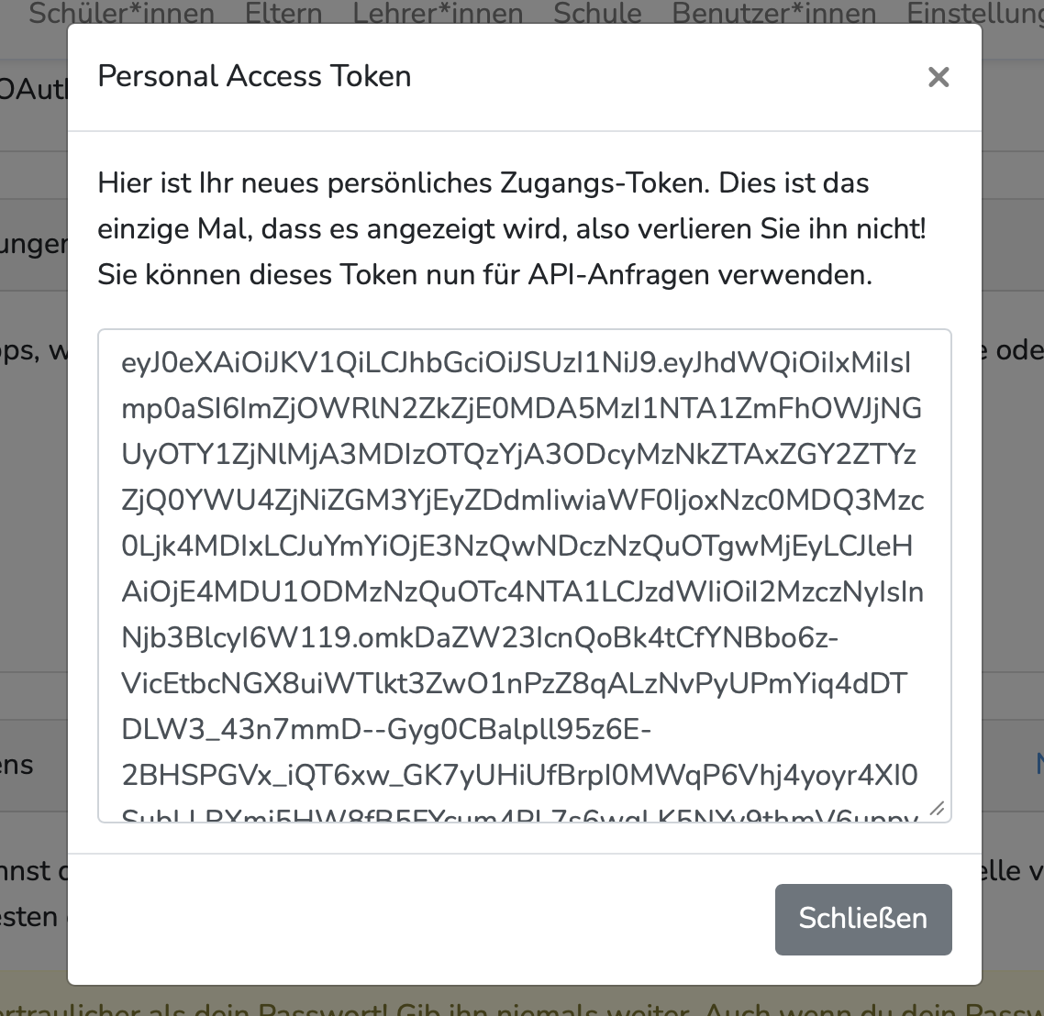
Task: Click the sentence mentioning API-Anfragen
Action: (x=484, y=274)
